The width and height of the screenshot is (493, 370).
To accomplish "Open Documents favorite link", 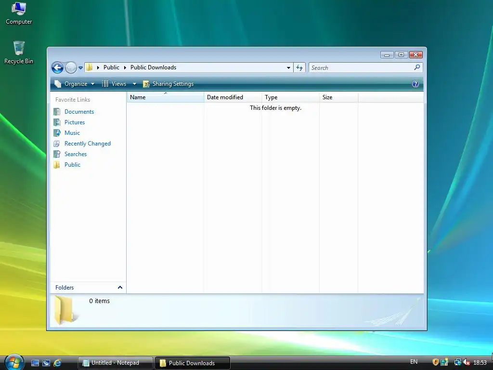I will 79,112.
